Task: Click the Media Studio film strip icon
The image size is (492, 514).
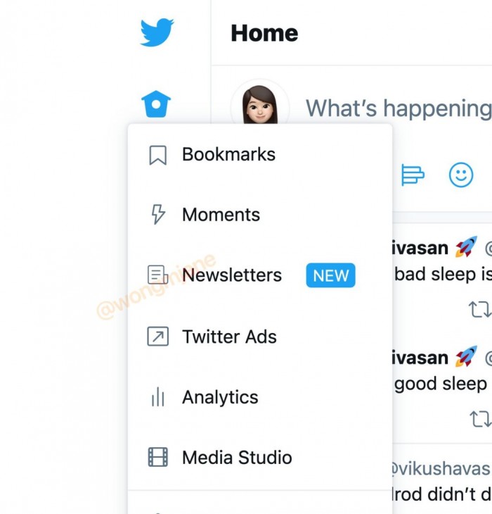Action: tap(158, 457)
